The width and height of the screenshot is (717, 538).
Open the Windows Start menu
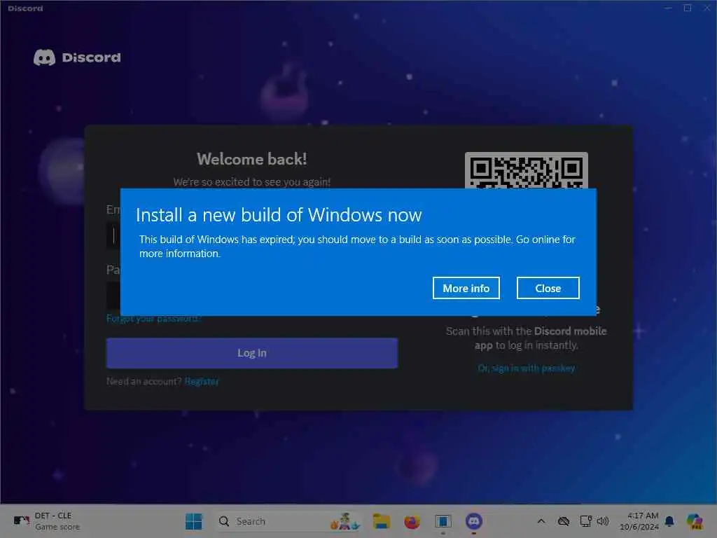tap(194, 521)
